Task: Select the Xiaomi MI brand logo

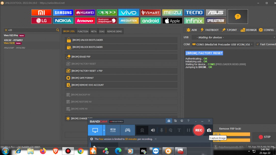Action: coord(41,13)
